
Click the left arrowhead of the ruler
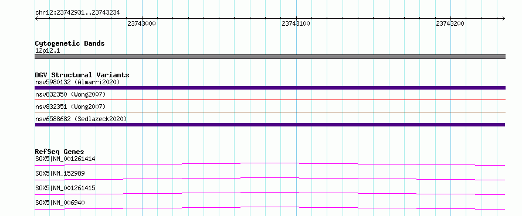pos(36,18)
